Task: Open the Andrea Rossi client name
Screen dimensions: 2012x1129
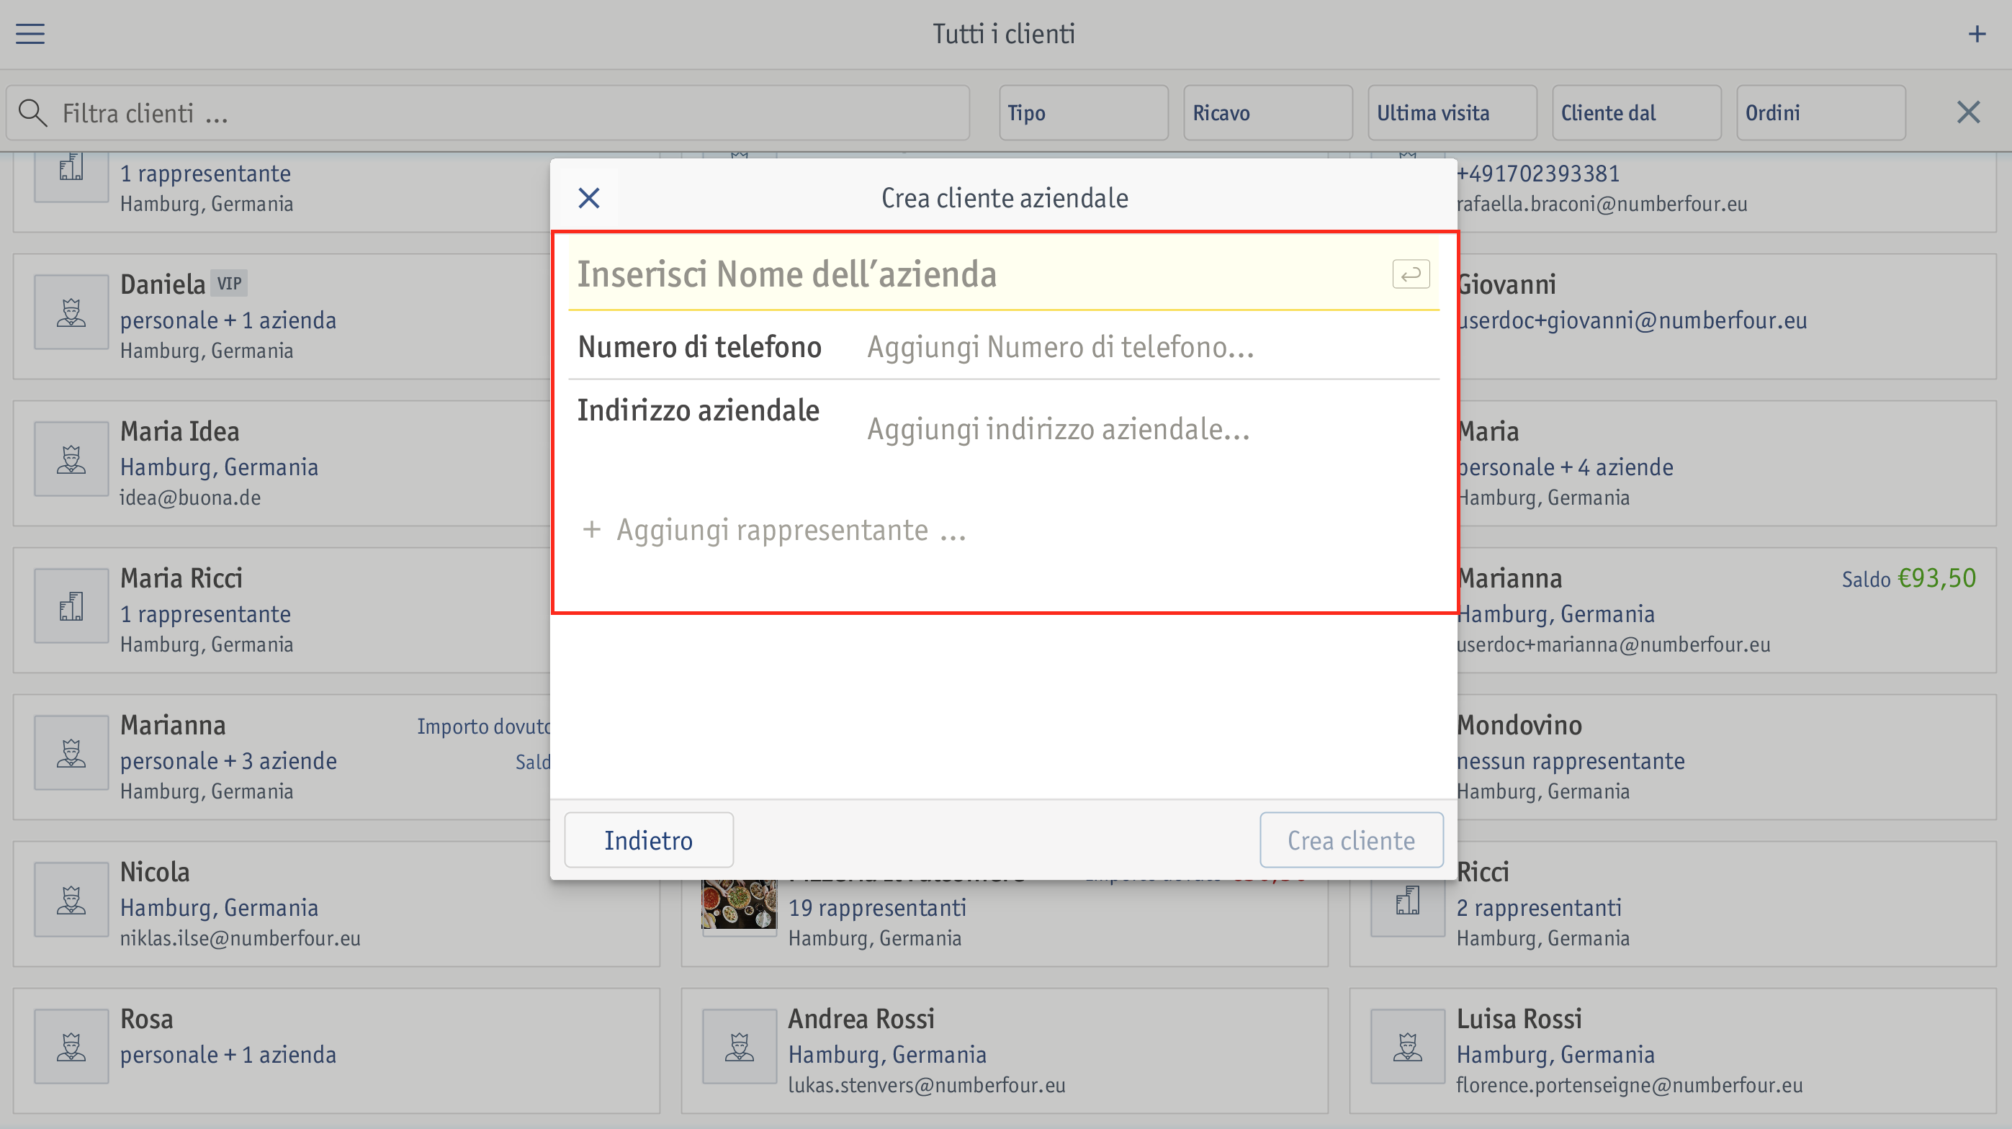Action: click(x=861, y=1019)
